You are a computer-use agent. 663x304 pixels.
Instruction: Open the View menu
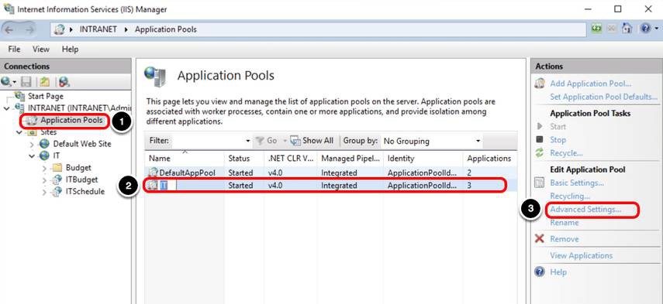coord(41,49)
